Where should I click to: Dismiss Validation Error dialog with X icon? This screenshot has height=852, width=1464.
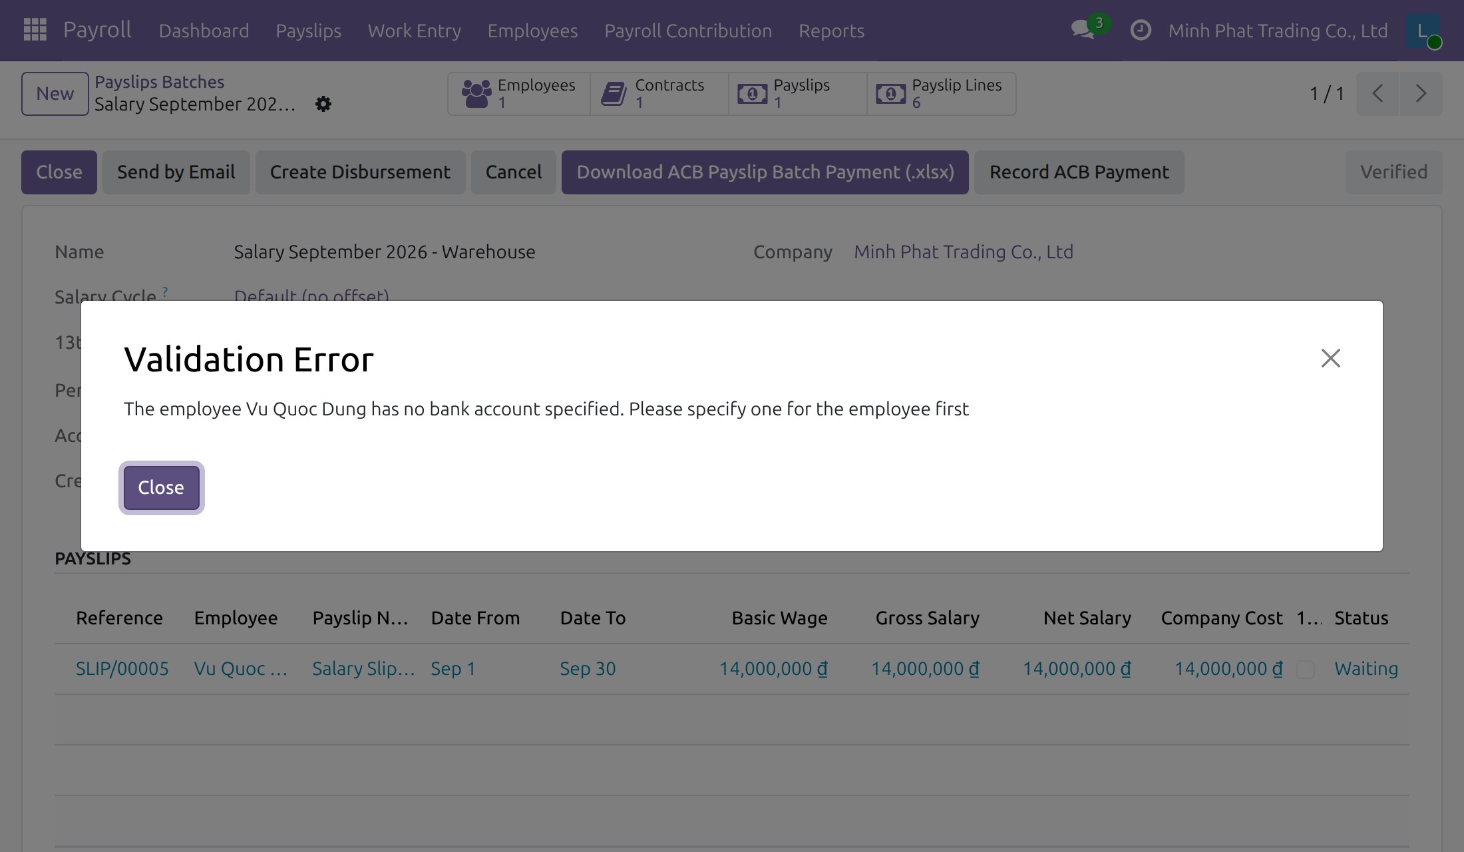pyautogui.click(x=1330, y=358)
